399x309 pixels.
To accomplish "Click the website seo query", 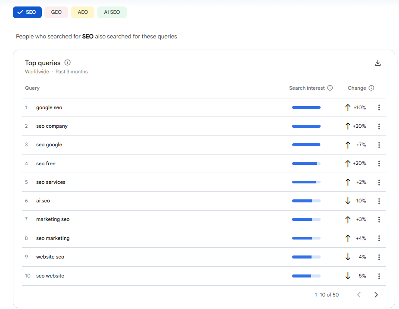I will [50, 257].
